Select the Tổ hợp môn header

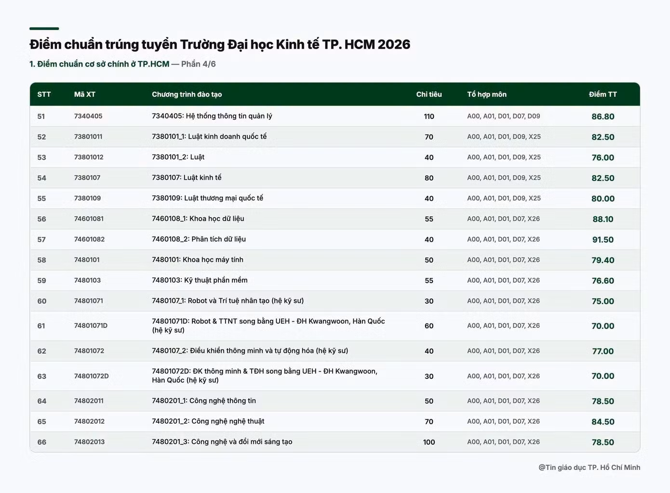487,94
